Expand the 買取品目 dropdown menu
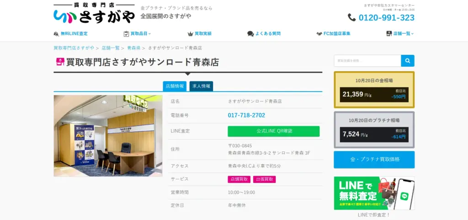This screenshot has height=220, width=468. pyautogui.click(x=141, y=34)
